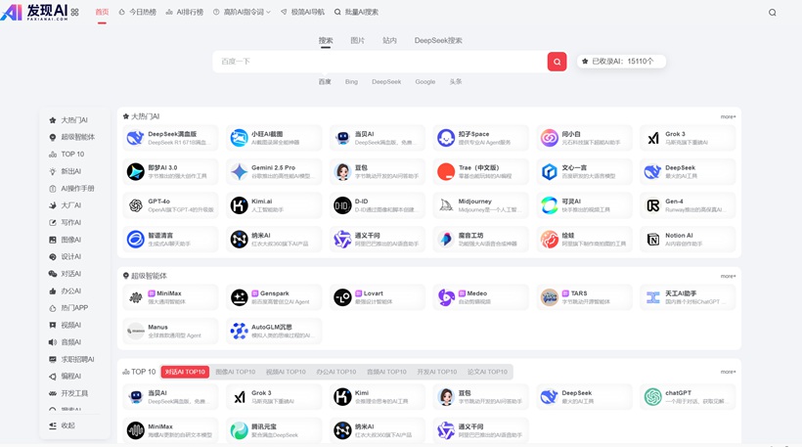The image size is (802, 447).
Task: Open 写作AI category in the sidebar
Action: click(x=70, y=223)
